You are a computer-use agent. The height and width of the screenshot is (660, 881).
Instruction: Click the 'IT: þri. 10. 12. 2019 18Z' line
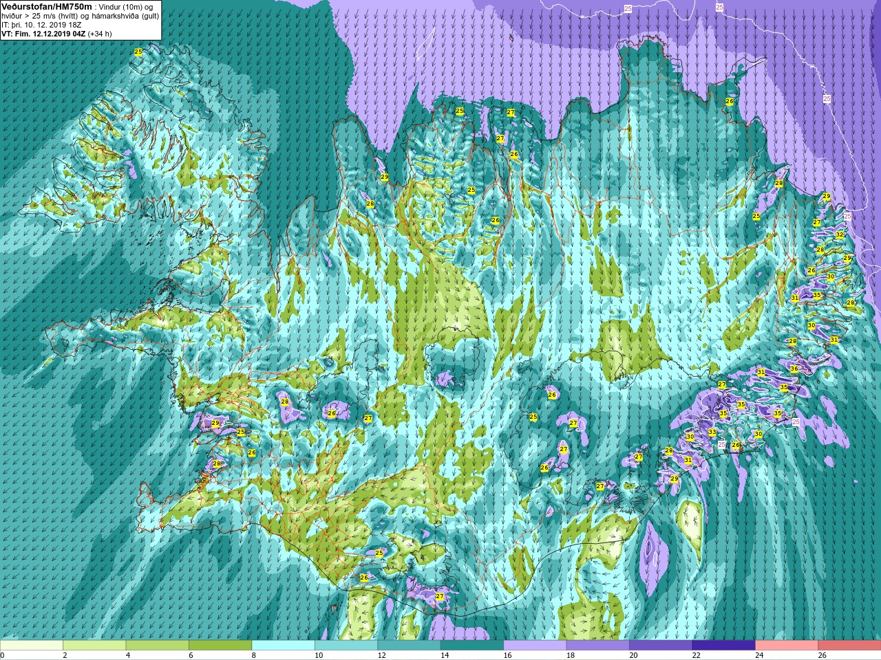[x=41, y=24]
